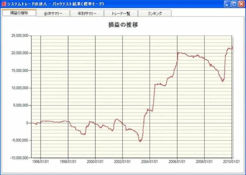Close the backtest result window
The image size is (246, 175).
242,4
